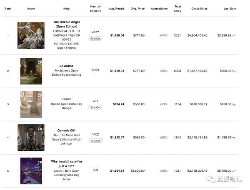This screenshot has width=250, height=190.
Task: Open the Lavish room artwork thumbnail
Action: tap(31, 104)
